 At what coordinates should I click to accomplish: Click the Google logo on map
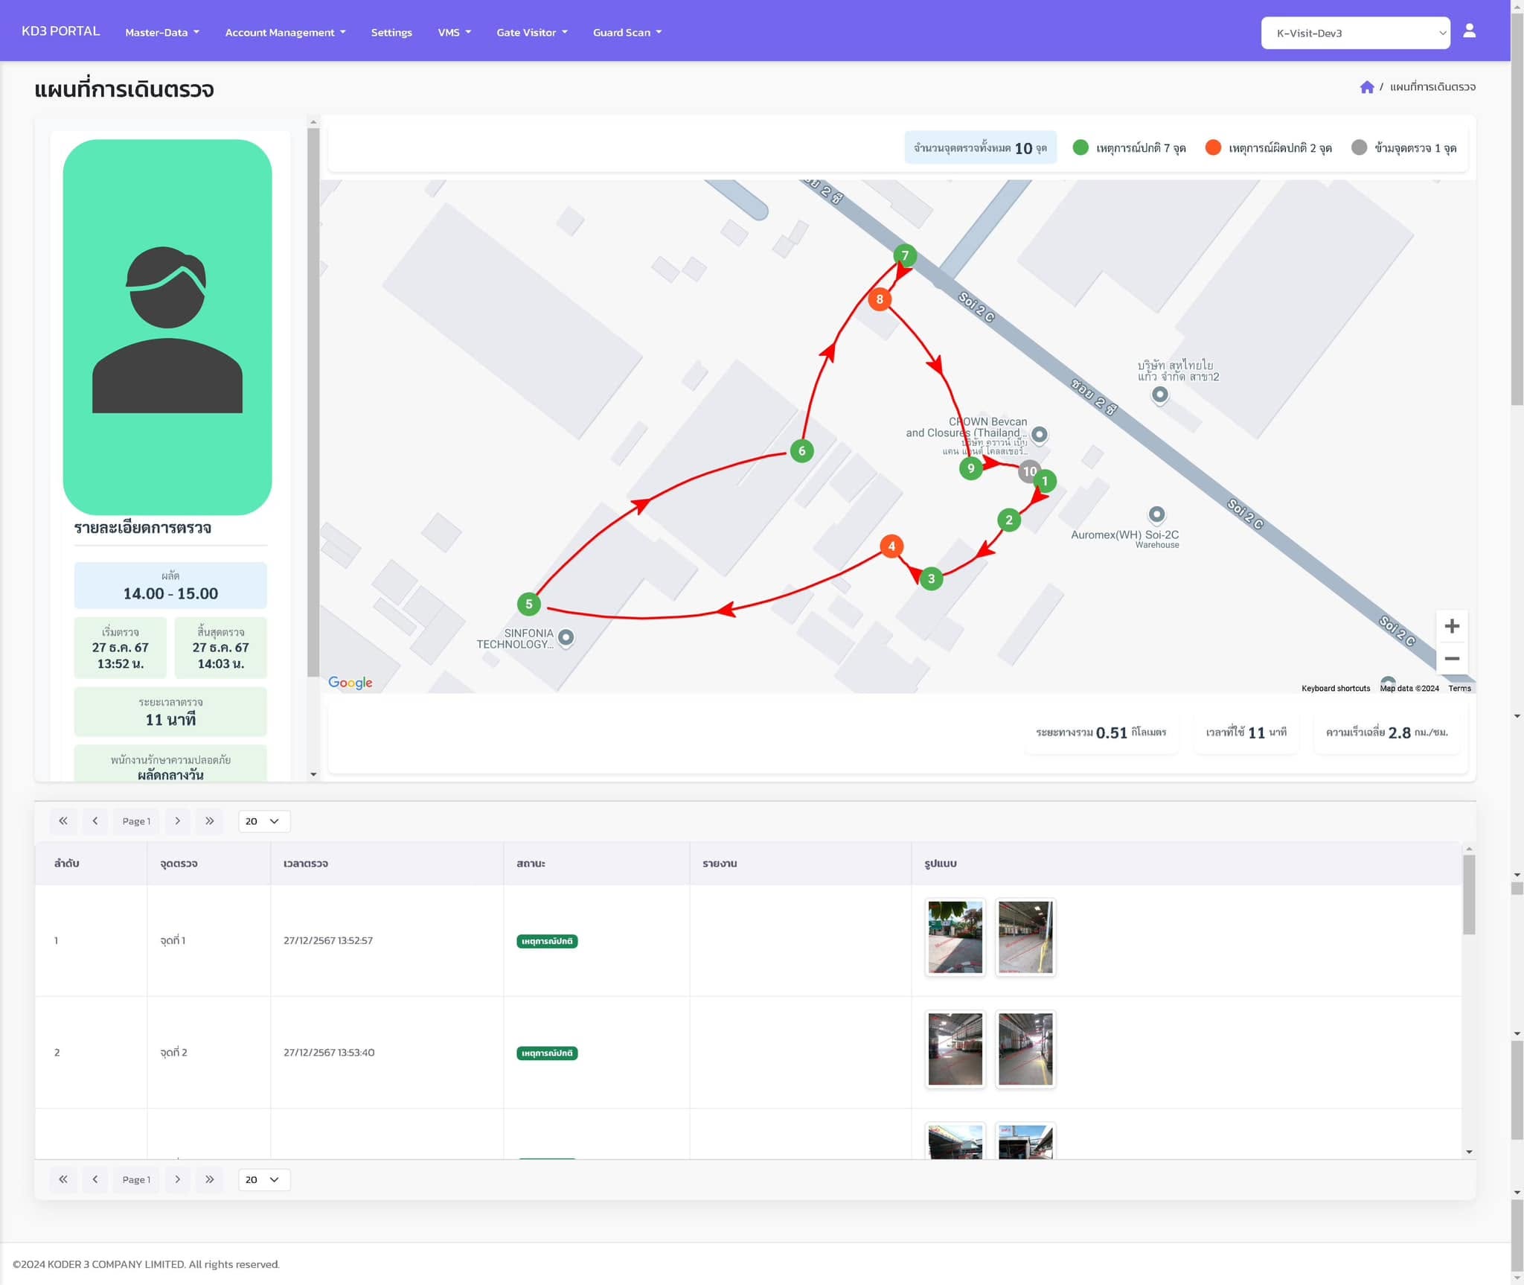coord(350,682)
